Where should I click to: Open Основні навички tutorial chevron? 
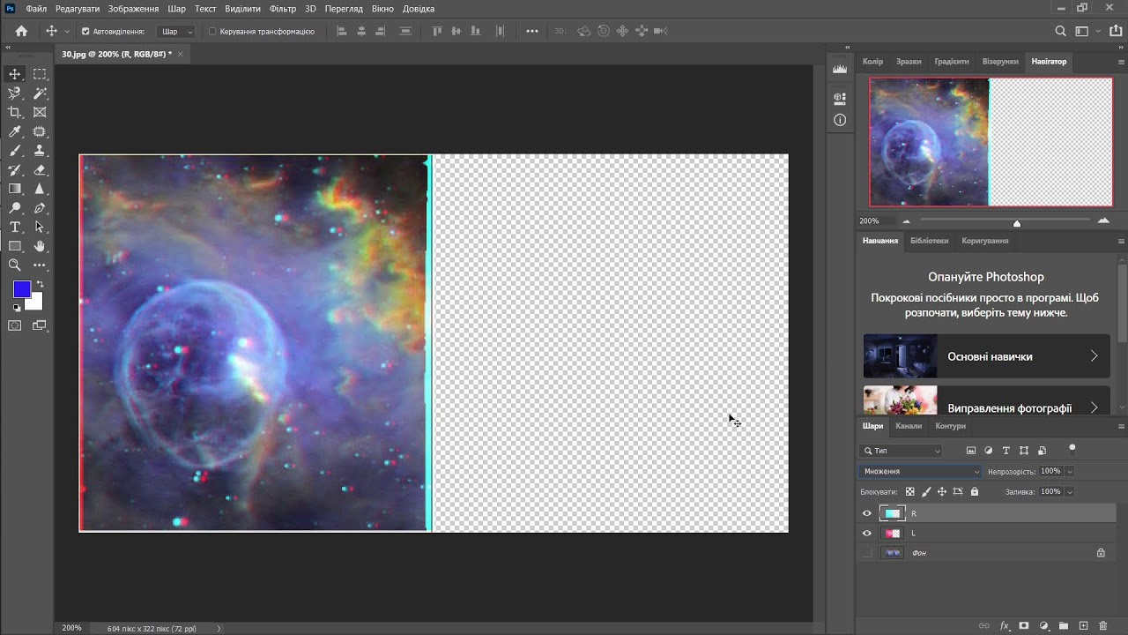pyautogui.click(x=1095, y=356)
